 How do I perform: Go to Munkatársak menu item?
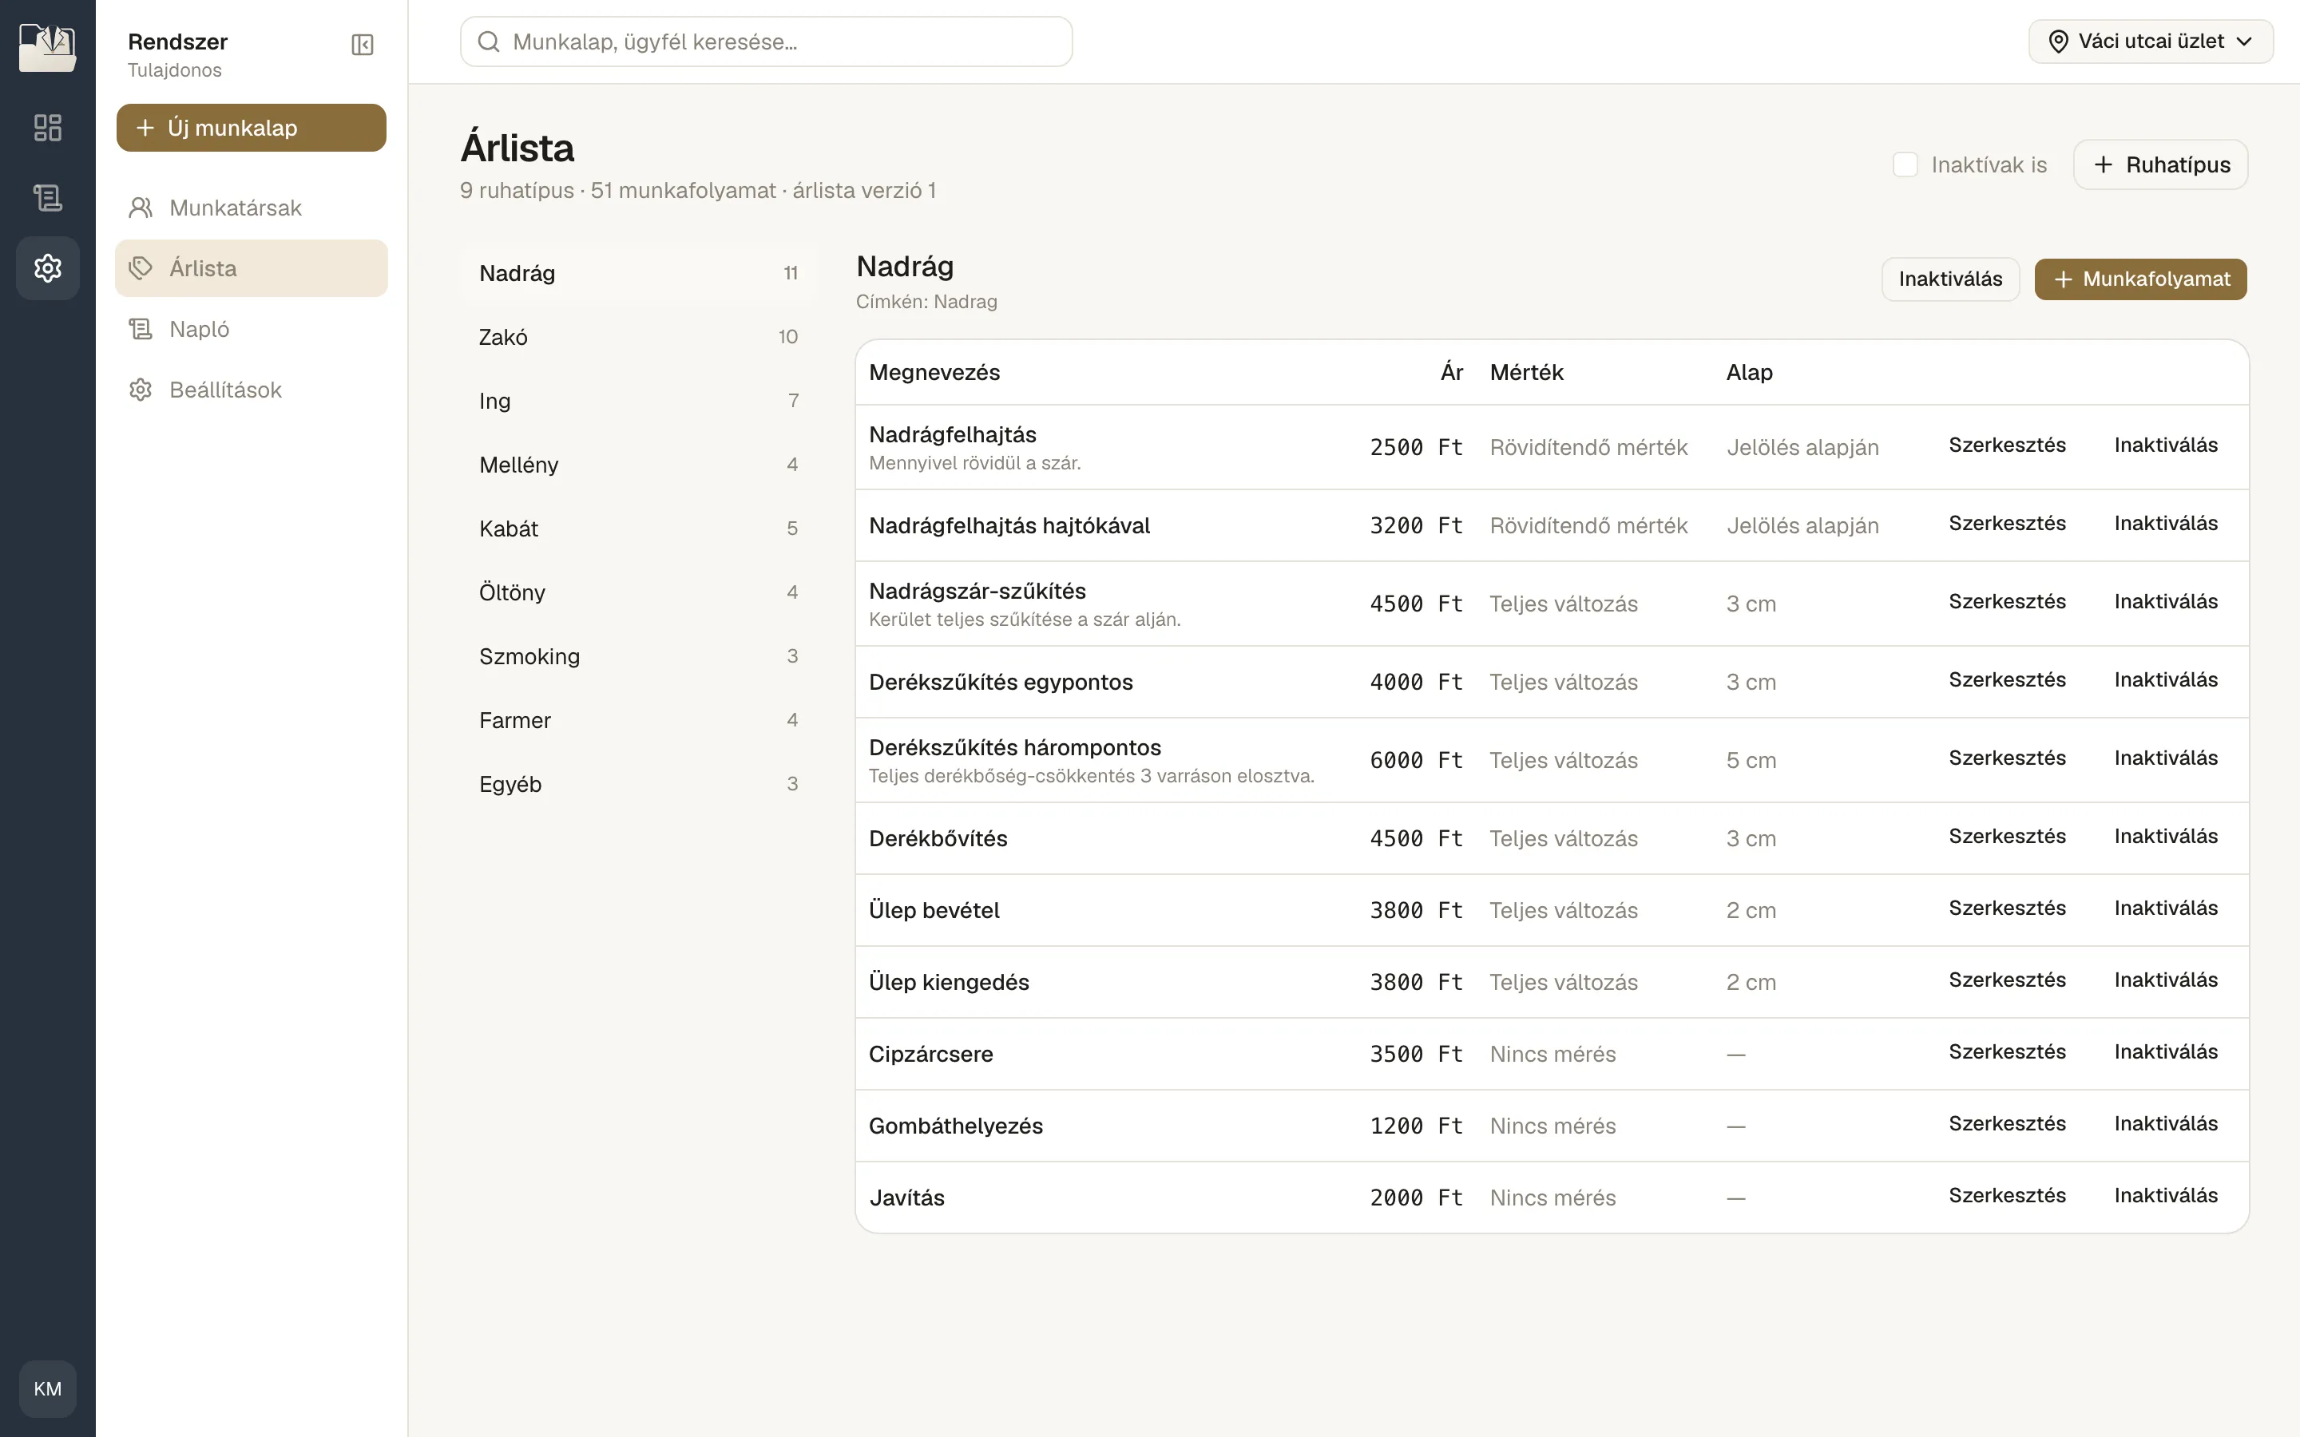click(251, 208)
